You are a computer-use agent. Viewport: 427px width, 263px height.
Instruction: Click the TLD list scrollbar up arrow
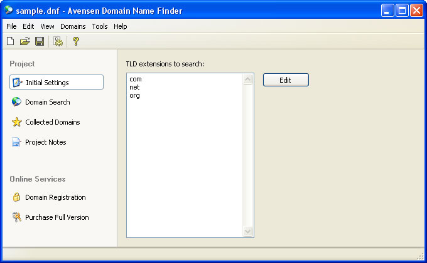tap(247, 80)
